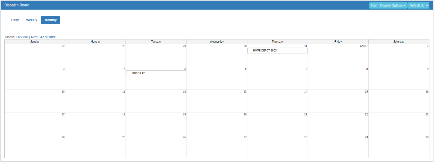This screenshot has height=162, width=434.
Task: Select date 30 in the Saturday column
Action: 427,137
